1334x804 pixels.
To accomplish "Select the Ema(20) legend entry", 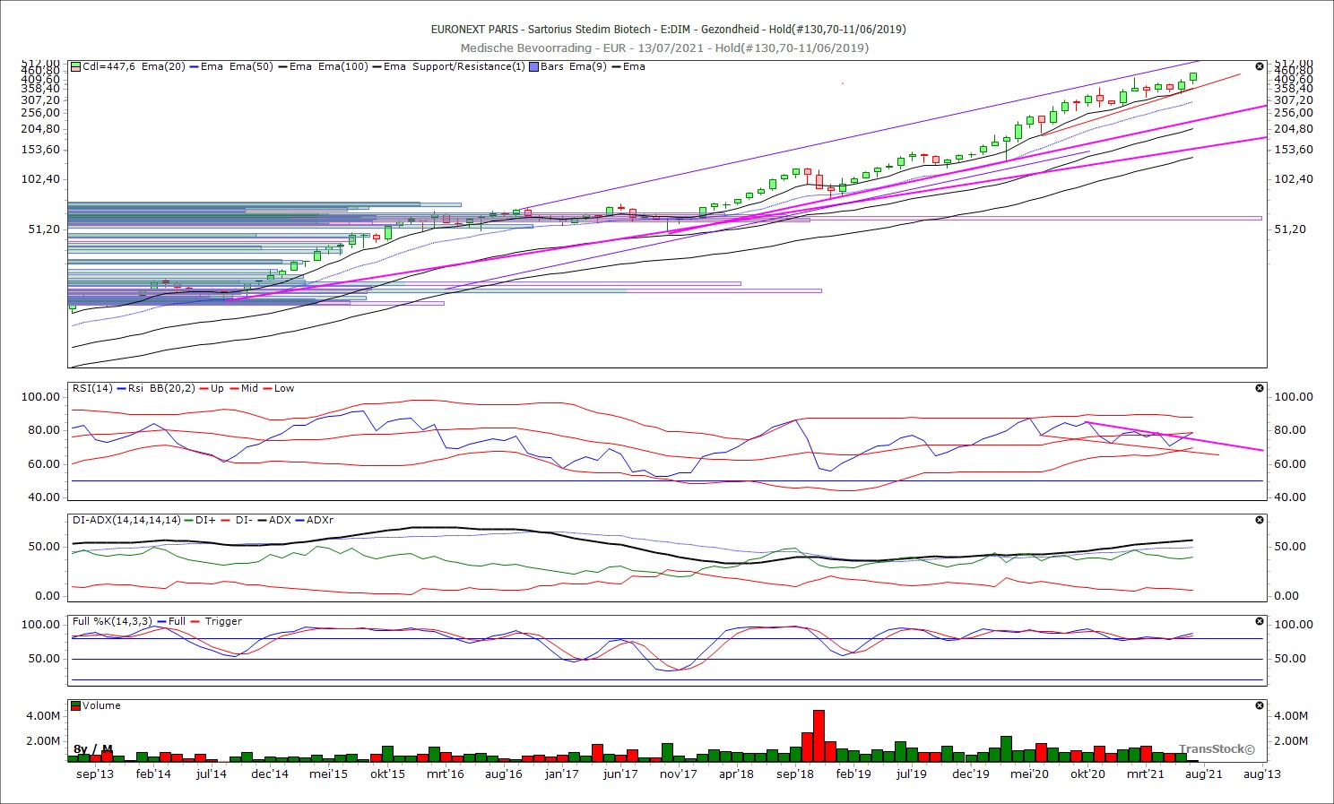I will coord(163,66).
